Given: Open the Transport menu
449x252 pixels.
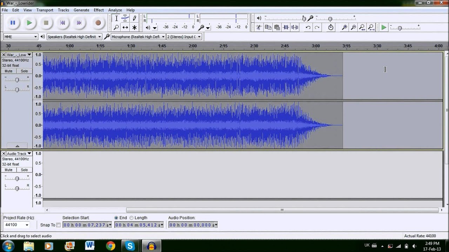Looking at the screenshot, I should [45, 10].
